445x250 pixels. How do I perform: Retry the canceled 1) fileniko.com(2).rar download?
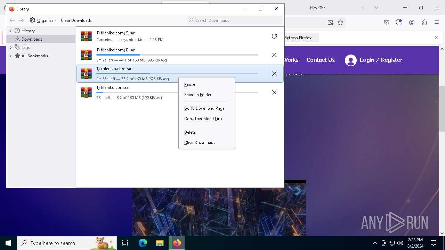click(274, 36)
